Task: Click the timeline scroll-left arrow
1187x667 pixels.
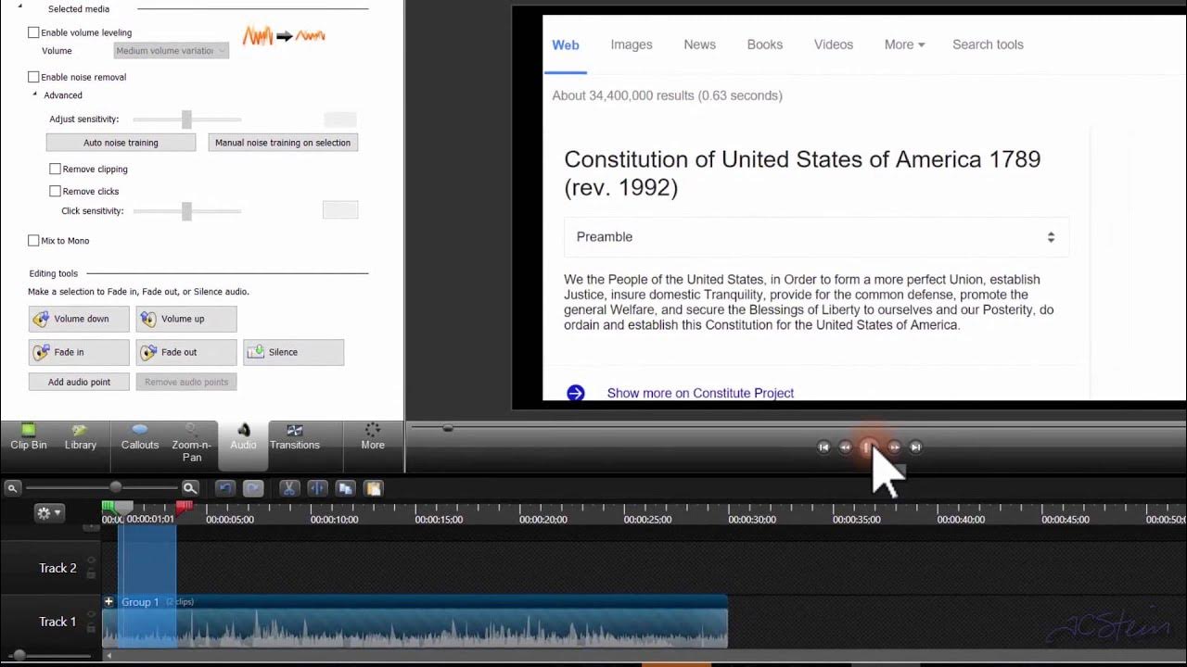Action: 109,656
